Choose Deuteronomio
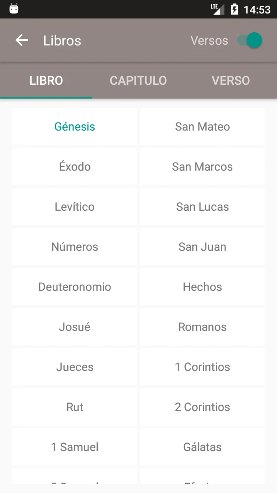The width and height of the screenshot is (277, 493). coord(75,287)
